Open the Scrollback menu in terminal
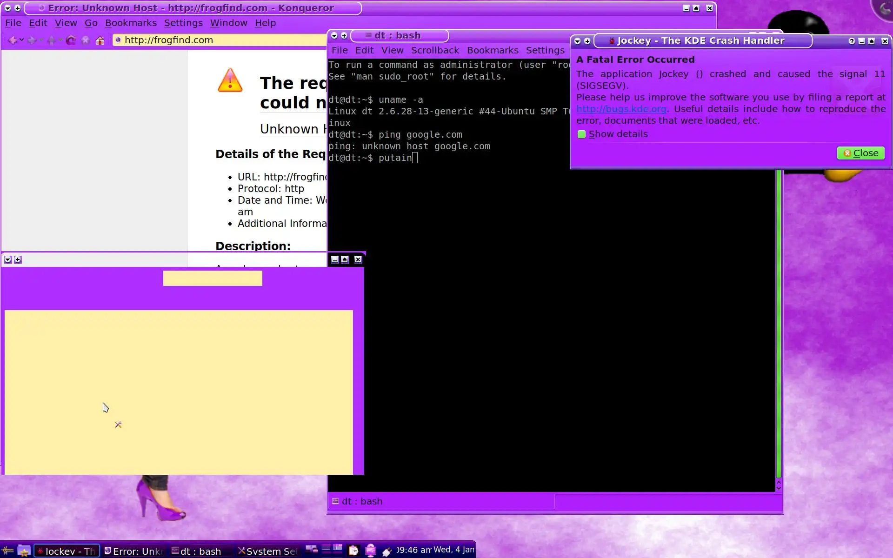Viewport: 893px width, 558px height. coord(434,50)
